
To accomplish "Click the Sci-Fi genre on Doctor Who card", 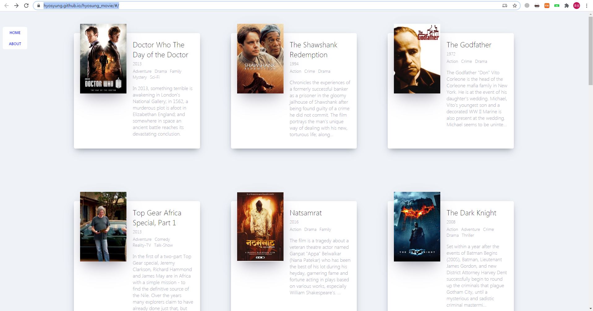I will (155, 77).
